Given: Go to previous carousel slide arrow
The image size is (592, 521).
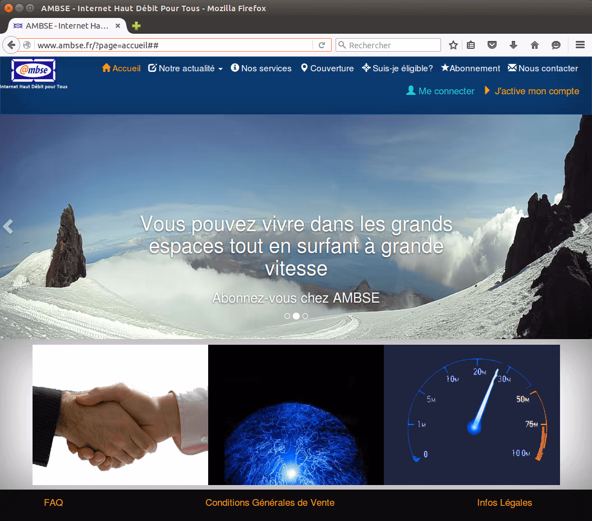Looking at the screenshot, I should click(x=8, y=227).
